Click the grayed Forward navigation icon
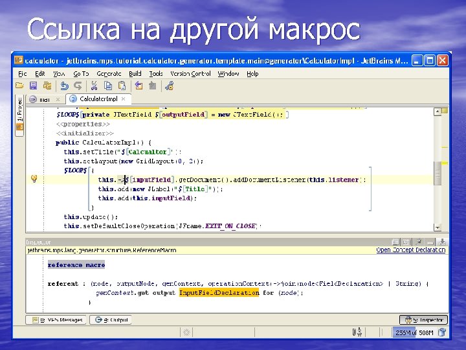Viewport: 466px width, 350px height. pos(153,86)
